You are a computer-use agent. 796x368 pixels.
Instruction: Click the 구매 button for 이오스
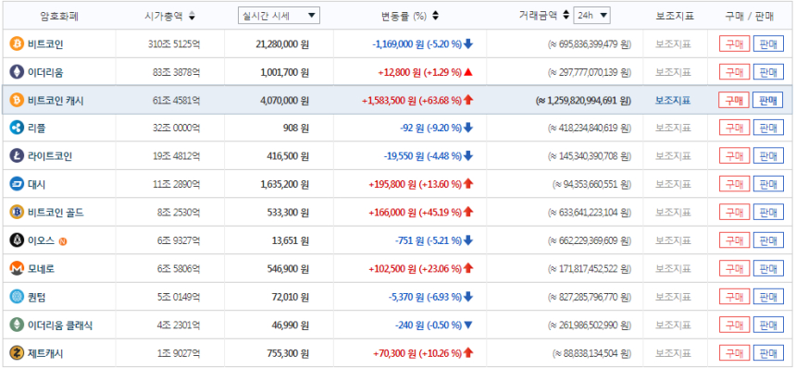[x=734, y=240]
